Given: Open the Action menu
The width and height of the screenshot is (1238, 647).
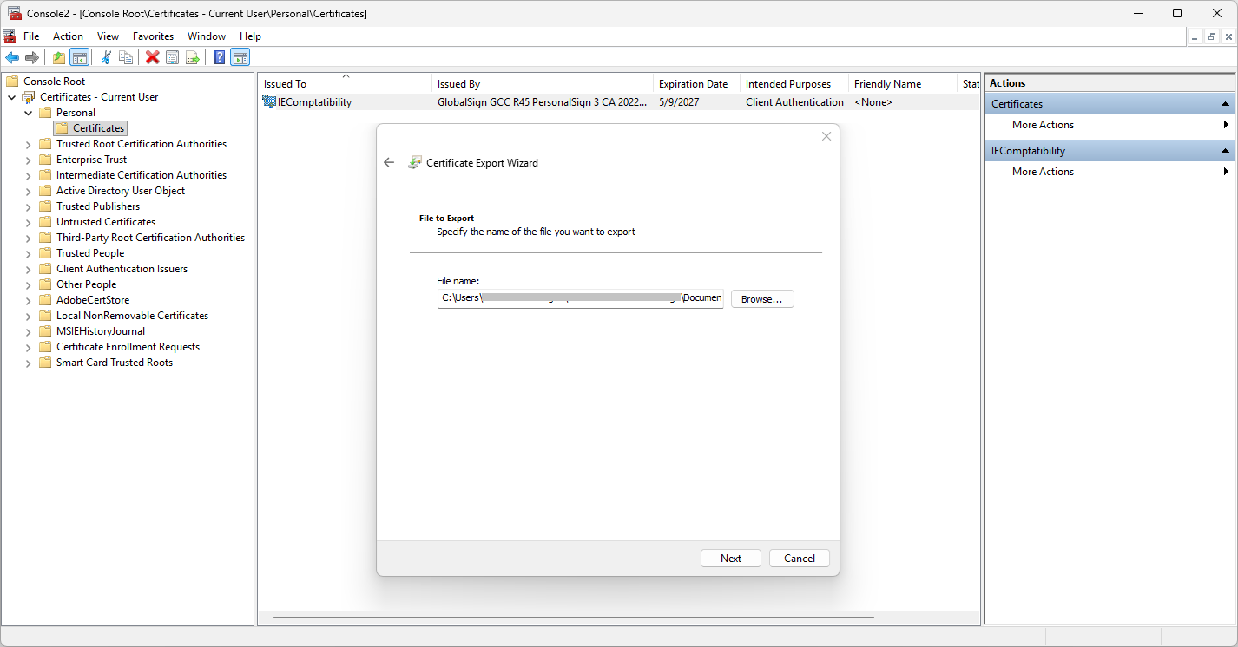Looking at the screenshot, I should [x=68, y=36].
